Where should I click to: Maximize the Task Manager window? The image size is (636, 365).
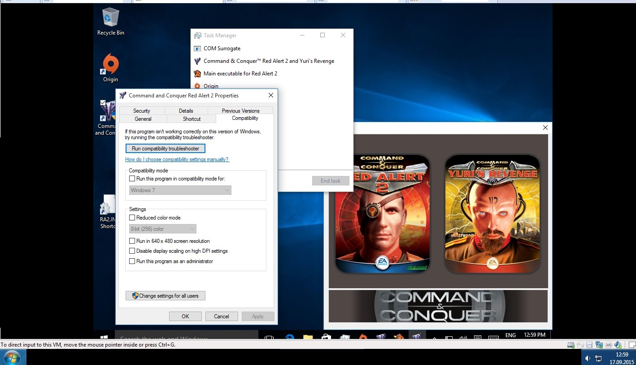(x=322, y=35)
